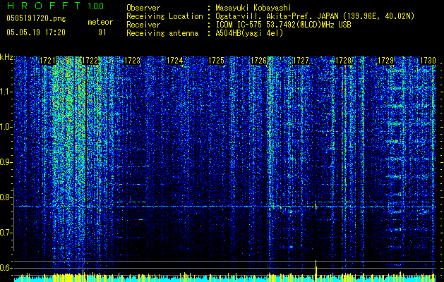Click the 0.6 frequency axis label
444x282 pixels.
6,268
